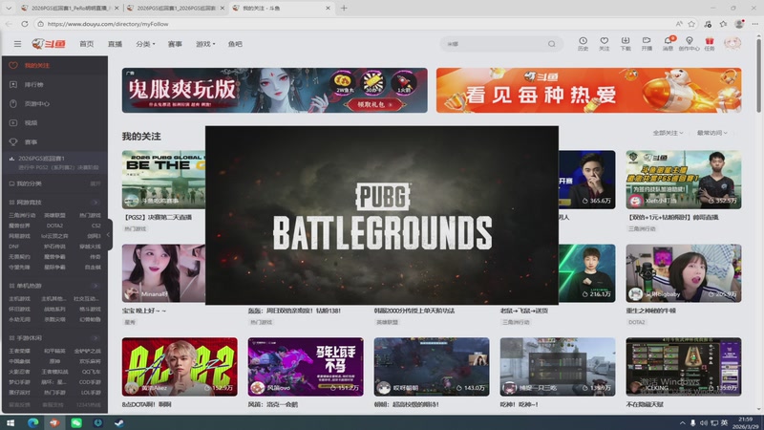Click the PUBG Battlegrounds video overlay
This screenshot has width=764, height=430.
(382, 215)
